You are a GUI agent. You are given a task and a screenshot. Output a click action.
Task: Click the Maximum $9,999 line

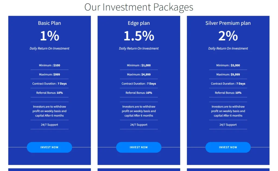pos(228,74)
